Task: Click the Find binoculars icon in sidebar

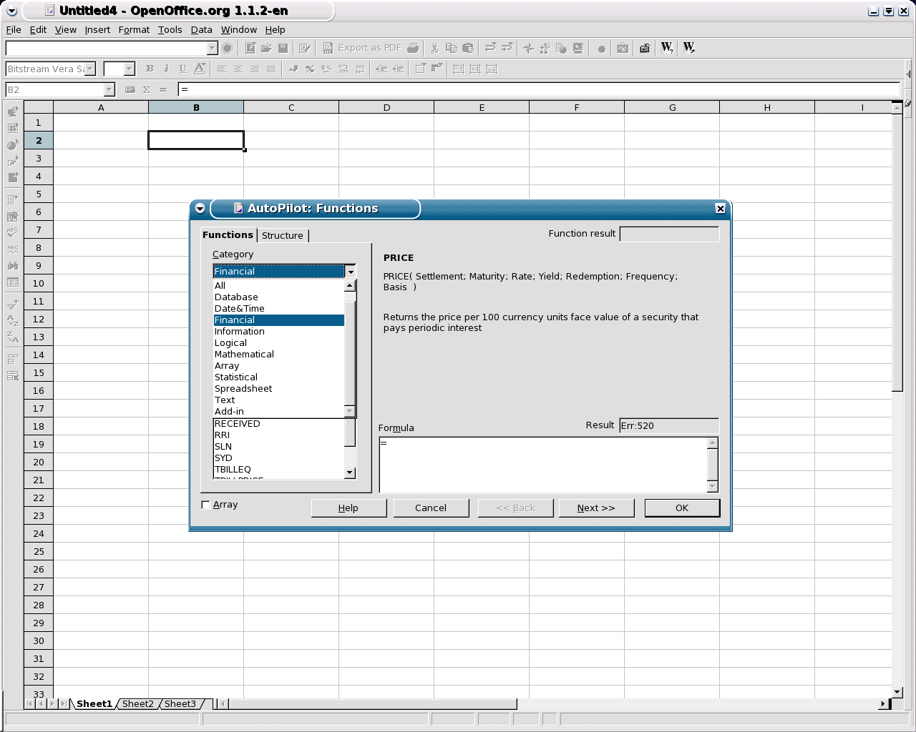Action: (13, 265)
